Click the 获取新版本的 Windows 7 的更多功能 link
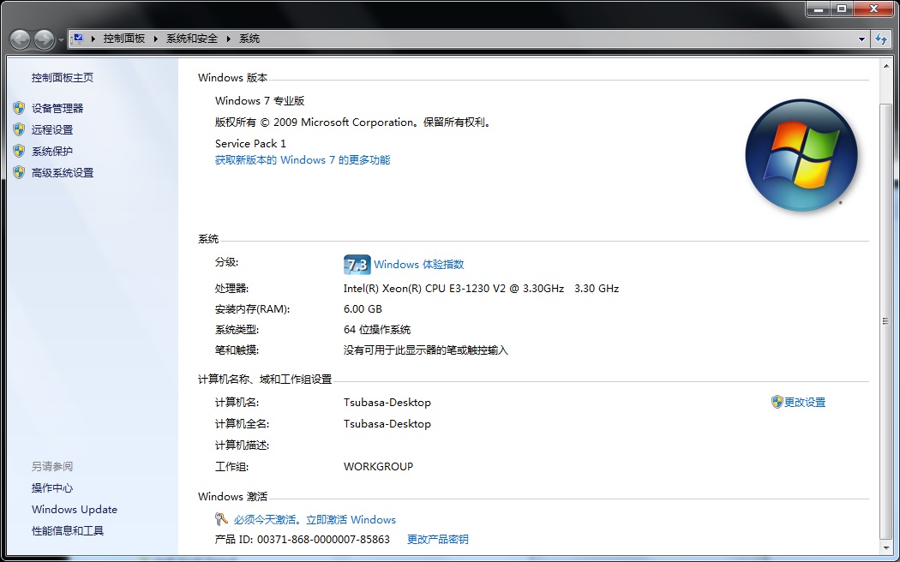Viewport: 900px width, 562px height. 302,159
